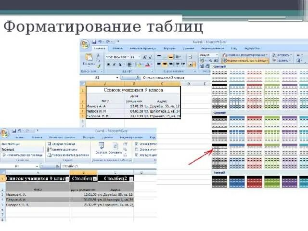Click the Merge and Center icon
Viewport: 308px width, 231px height.
pyautogui.click(x=192, y=64)
